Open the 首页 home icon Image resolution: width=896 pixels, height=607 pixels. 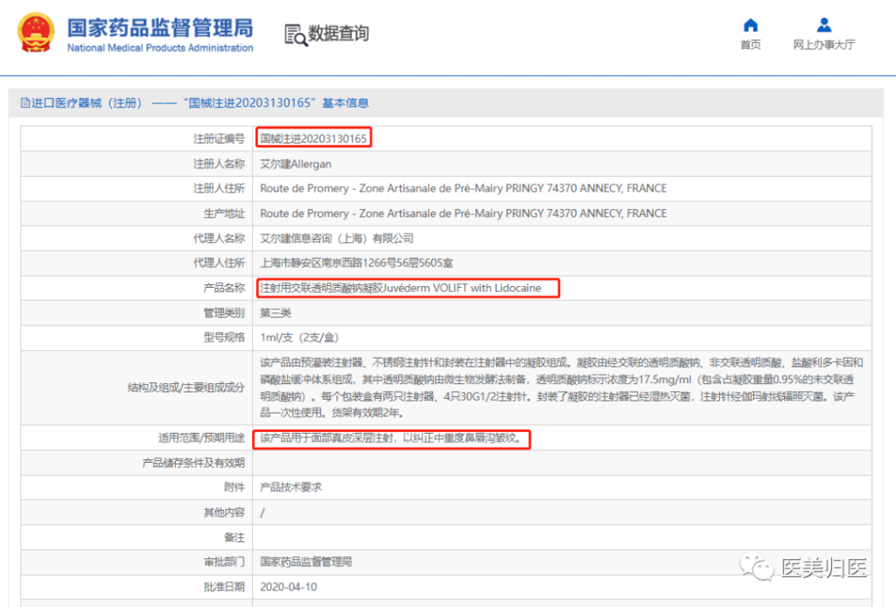tap(750, 25)
